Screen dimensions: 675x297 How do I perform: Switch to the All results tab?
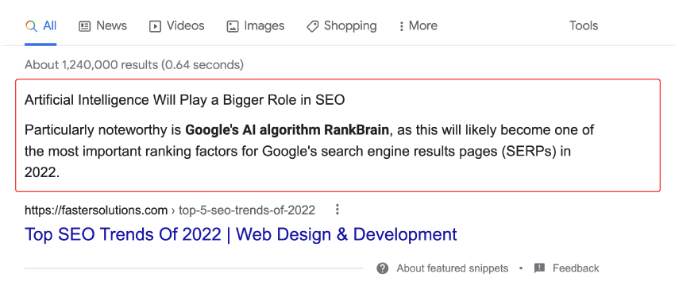[40, 26]
